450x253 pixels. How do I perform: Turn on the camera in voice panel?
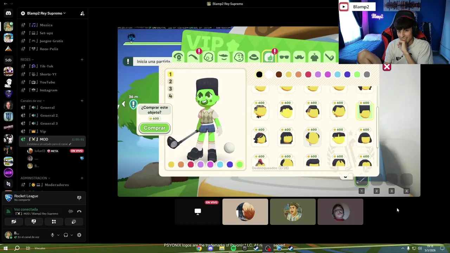[14, 222]
